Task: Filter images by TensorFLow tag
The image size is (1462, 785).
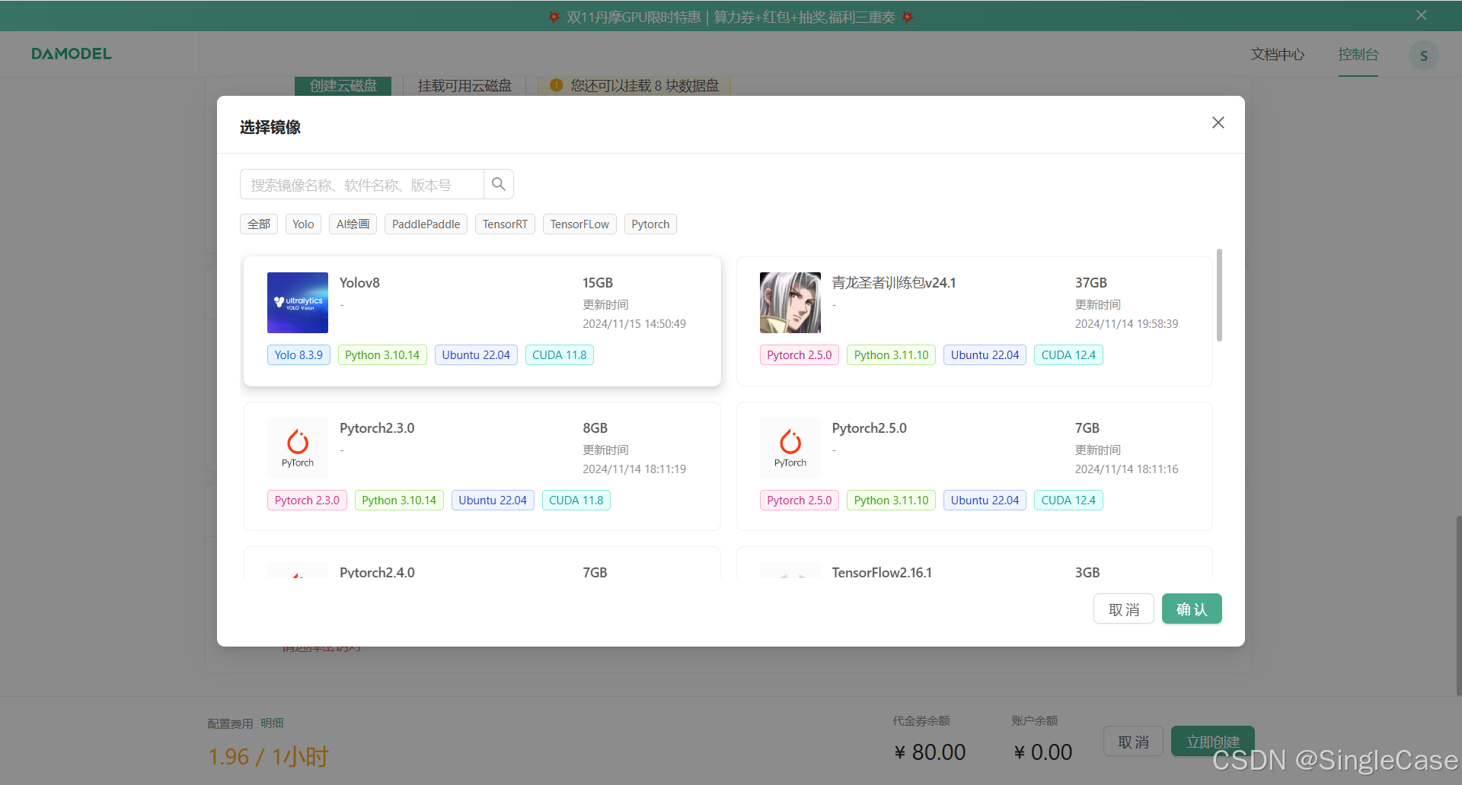Action: [x=579, y=224]
